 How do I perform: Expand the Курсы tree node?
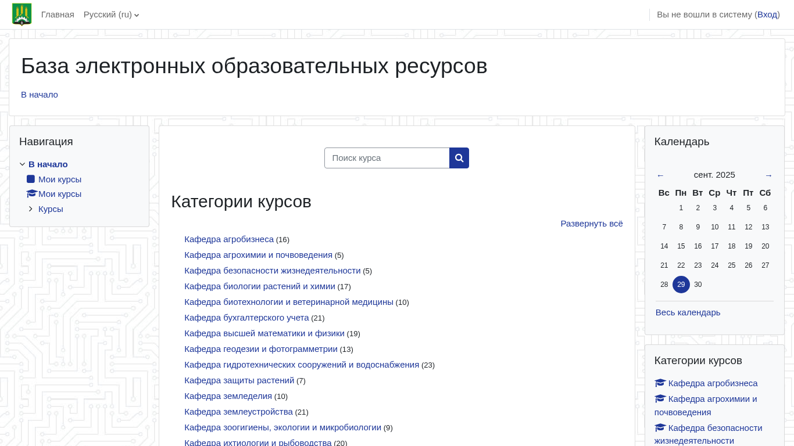pyautogui.click(x=31, y=209)
